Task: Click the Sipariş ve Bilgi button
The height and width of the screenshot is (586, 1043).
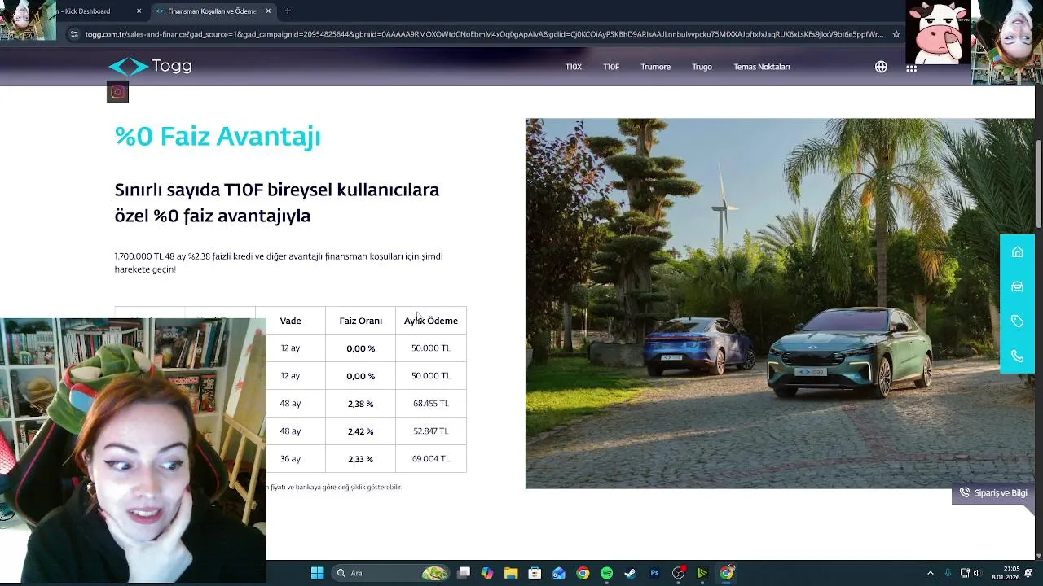Action: tap(993, 493)
